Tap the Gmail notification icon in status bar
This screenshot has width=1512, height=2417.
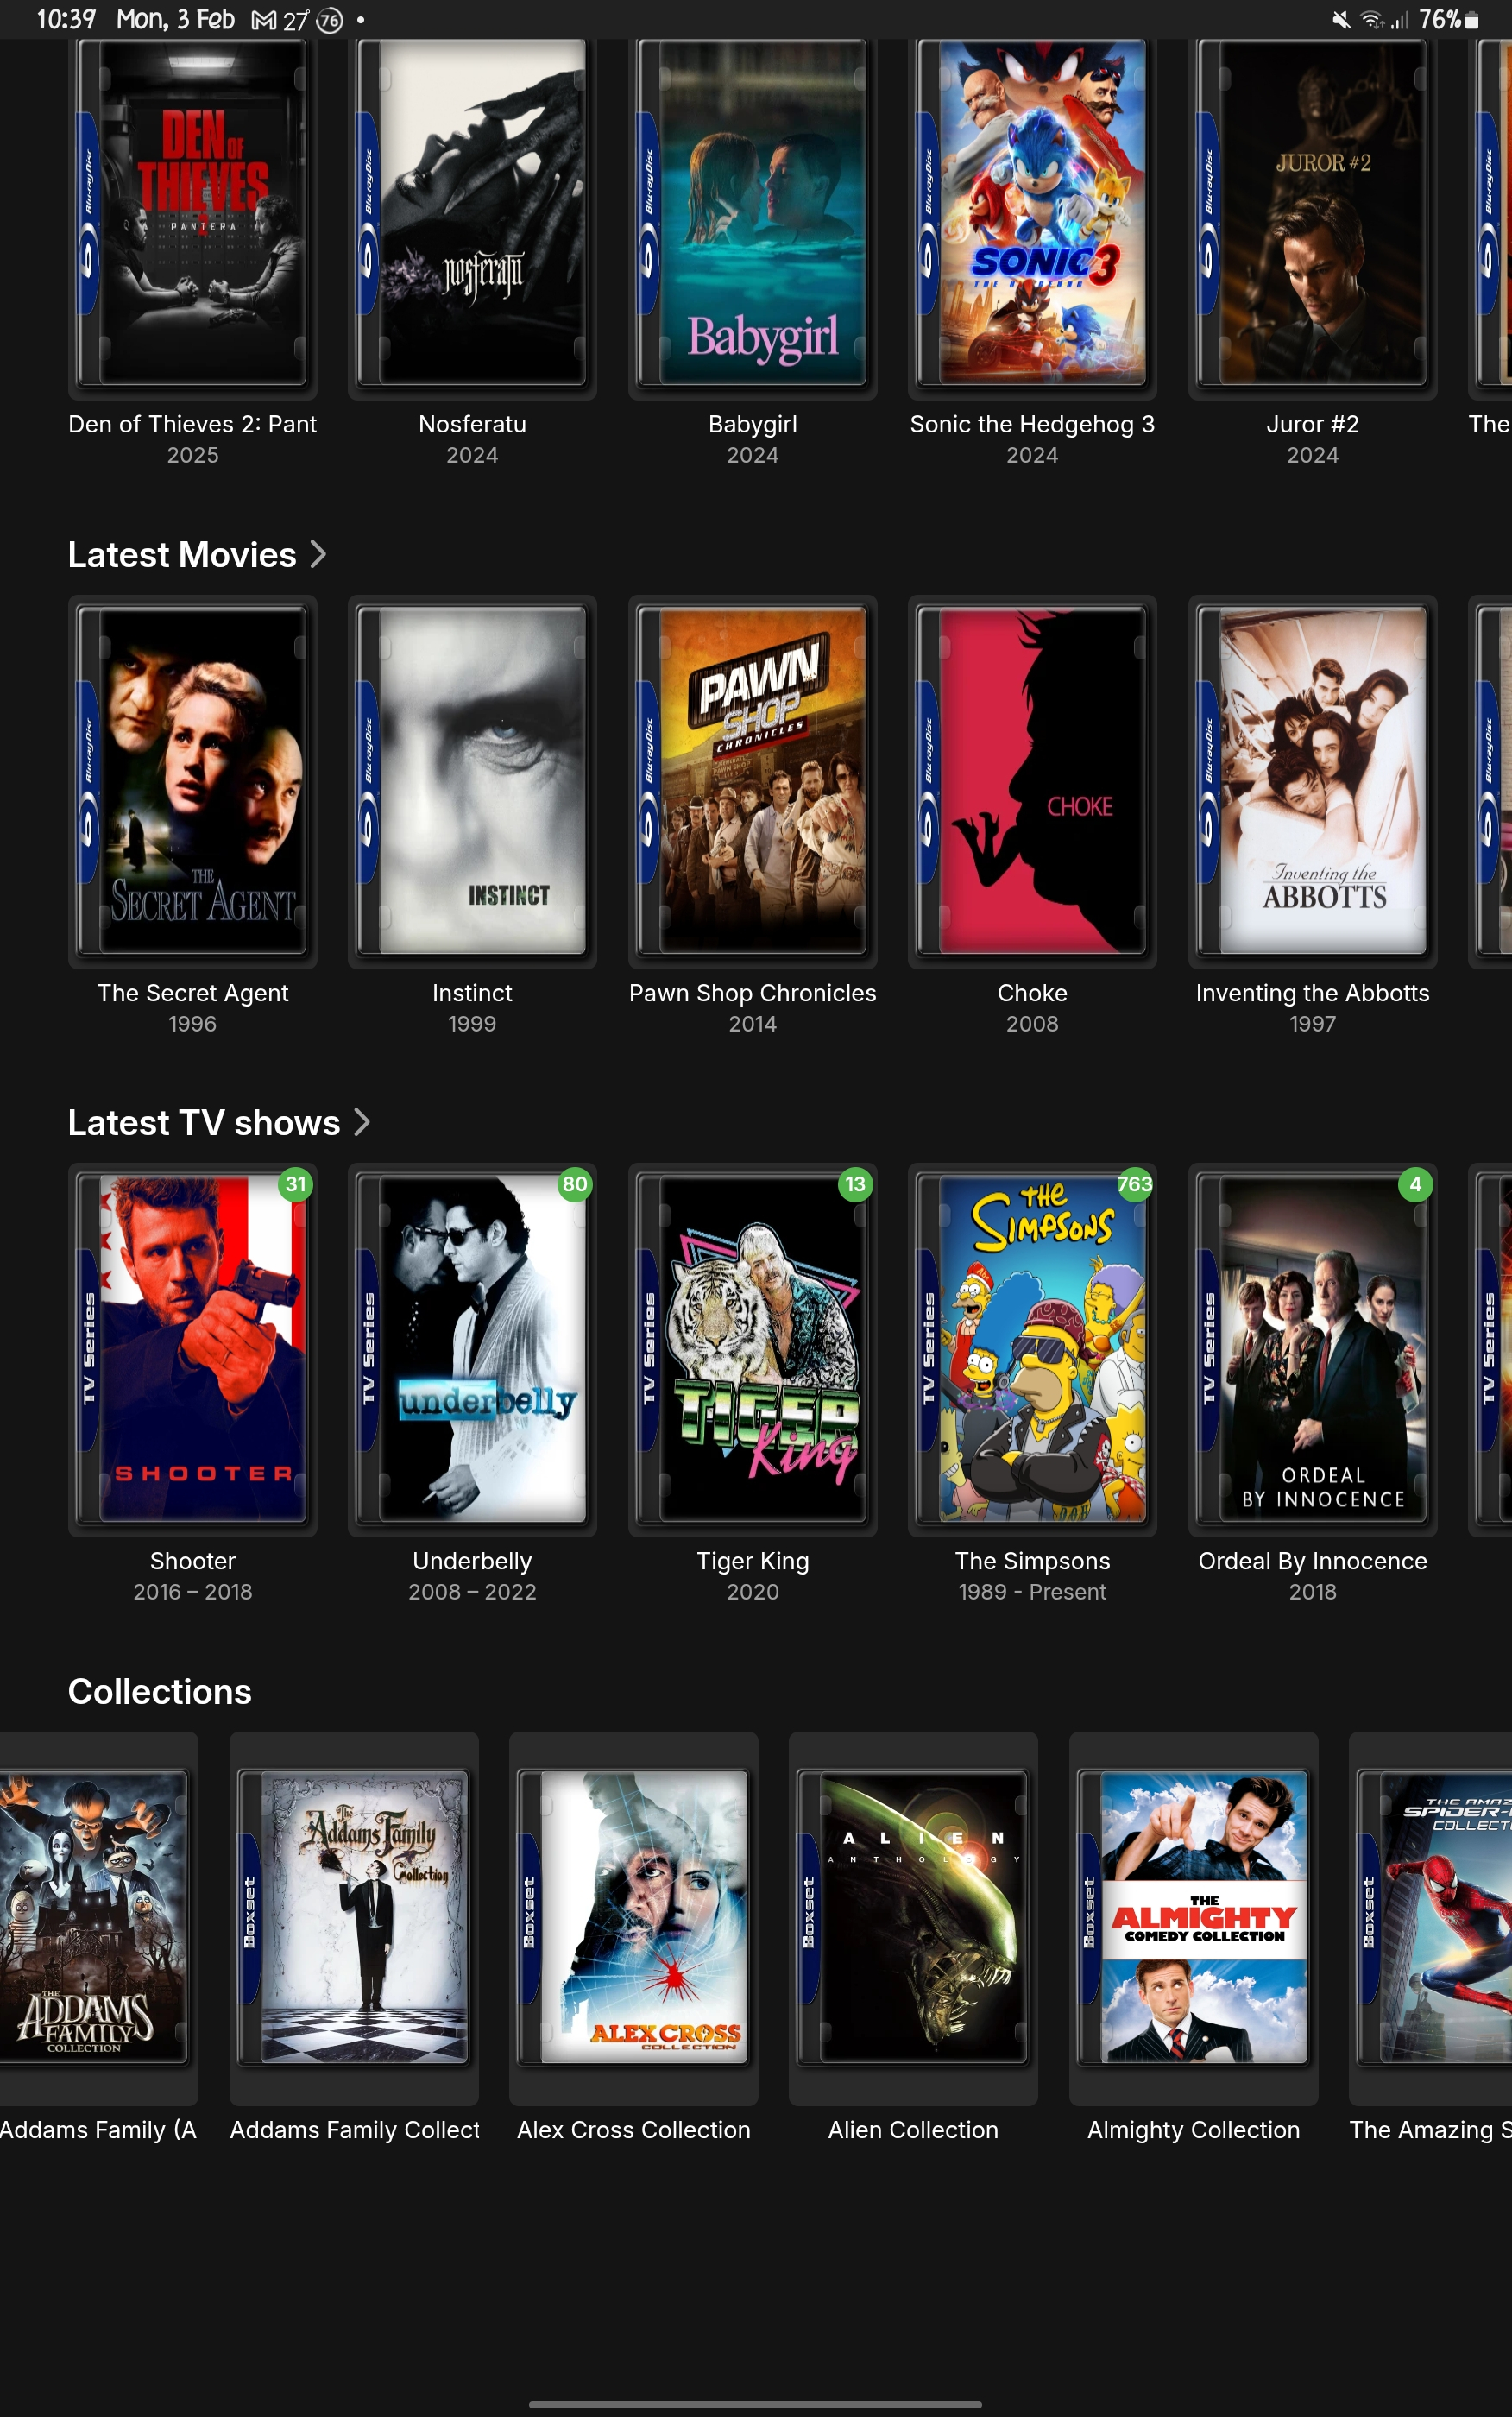(263, 20)
